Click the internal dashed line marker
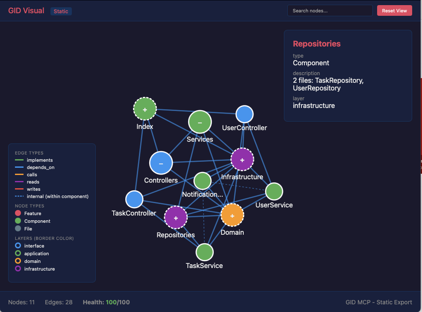 coord(19,196)
